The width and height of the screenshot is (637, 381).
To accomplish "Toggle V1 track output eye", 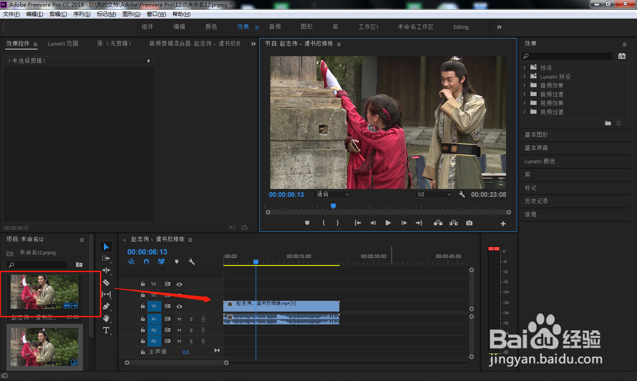I will click(x=179, y=306).
